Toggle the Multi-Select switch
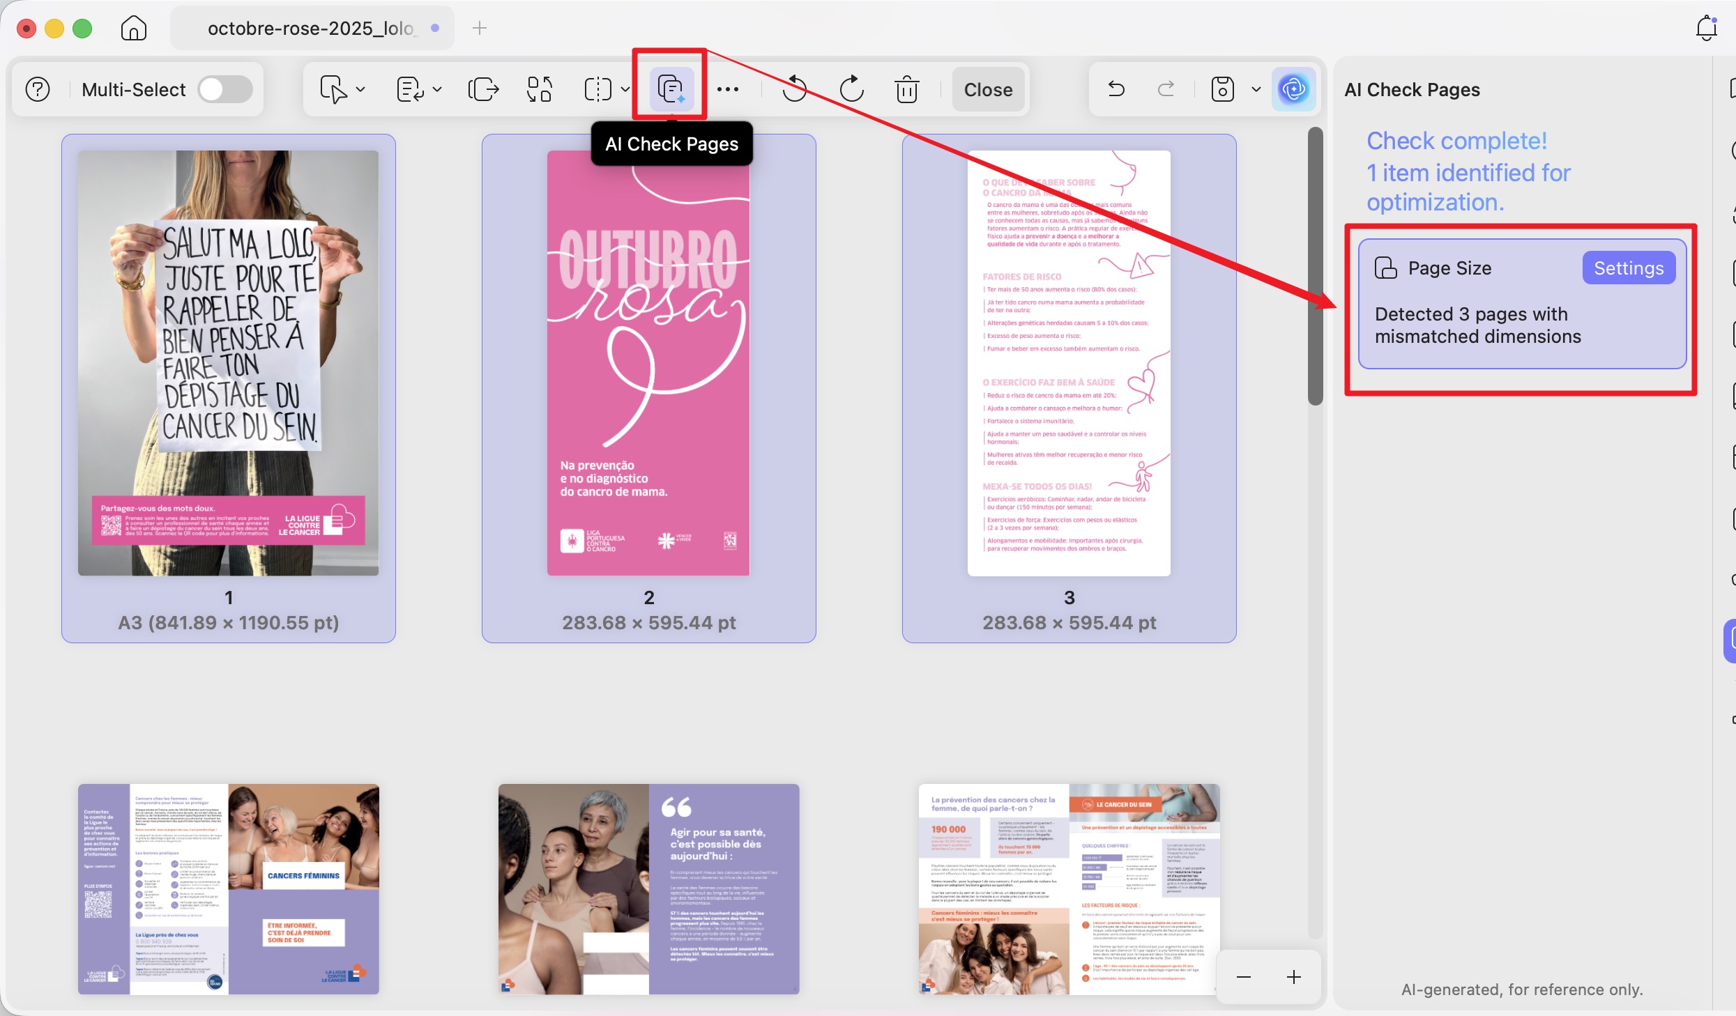The height and width of the screenshot is (1016, 1736). (x=225, y=89)
